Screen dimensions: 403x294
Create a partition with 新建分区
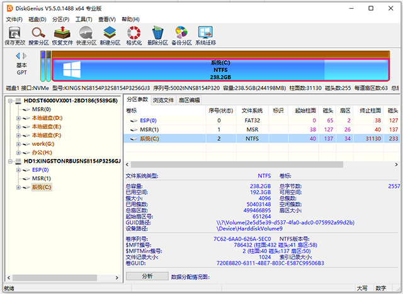[110, 36]
